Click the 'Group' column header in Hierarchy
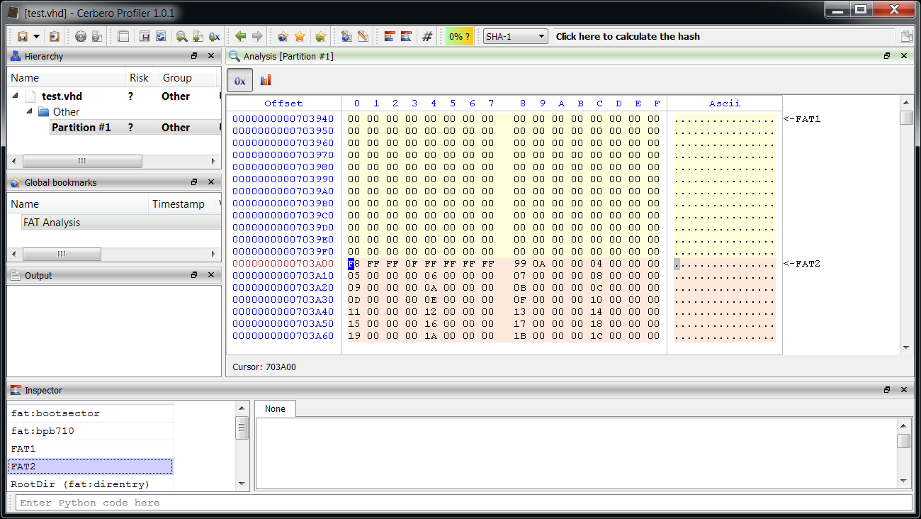This screenshot has height=519, width=921. pos(177,78)
